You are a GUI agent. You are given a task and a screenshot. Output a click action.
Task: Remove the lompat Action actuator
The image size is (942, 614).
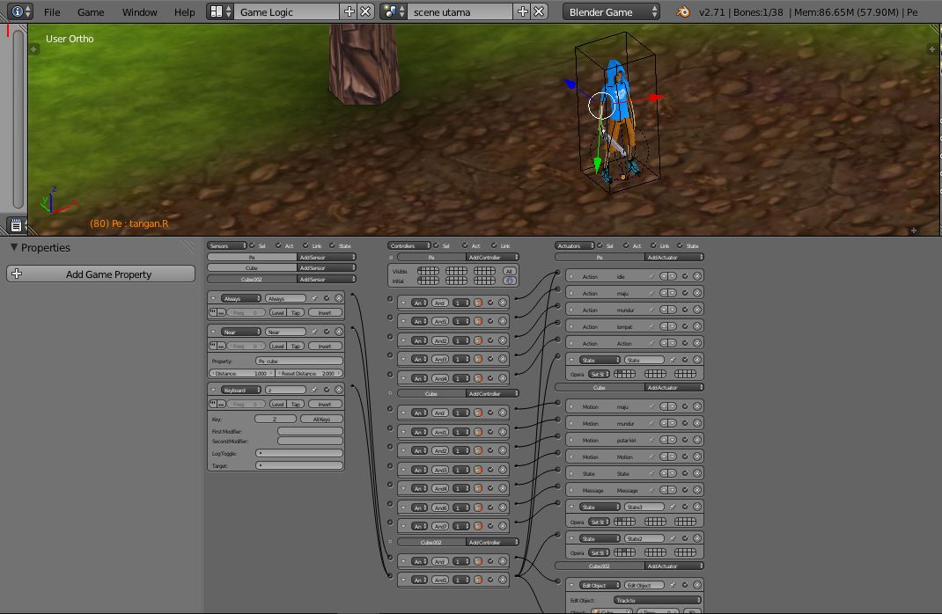(x=697, y=327)
